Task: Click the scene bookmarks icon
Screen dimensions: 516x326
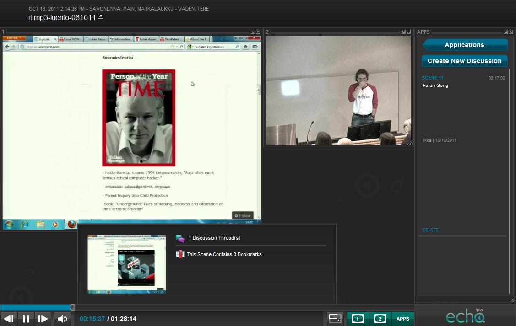Action: (180, 254)
